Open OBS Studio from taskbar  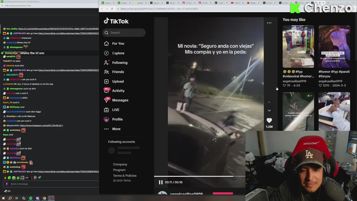(51, 198)
